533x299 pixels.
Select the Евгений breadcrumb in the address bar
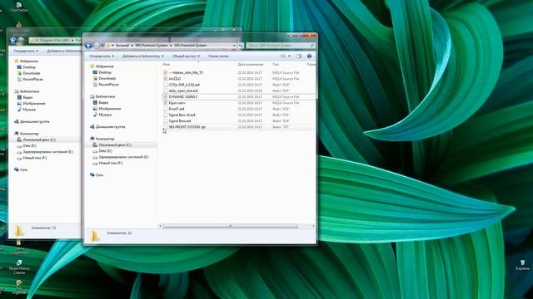(x=122, y=45)
